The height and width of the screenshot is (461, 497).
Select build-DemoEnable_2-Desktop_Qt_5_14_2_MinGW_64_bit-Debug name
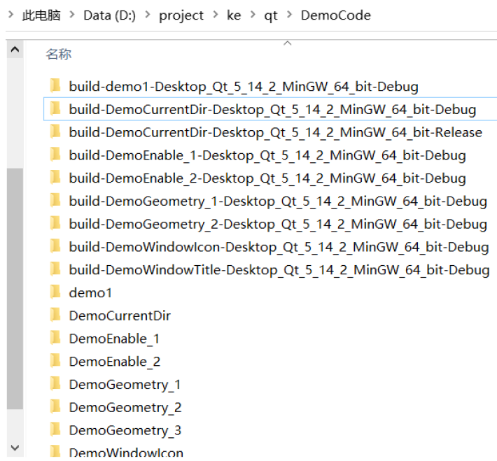(267, 178)
